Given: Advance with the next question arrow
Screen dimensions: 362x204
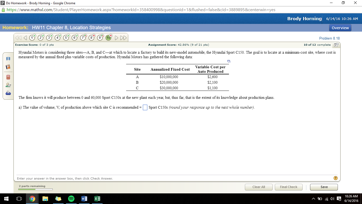Looking at the screenshot, I should coord(116,38).
